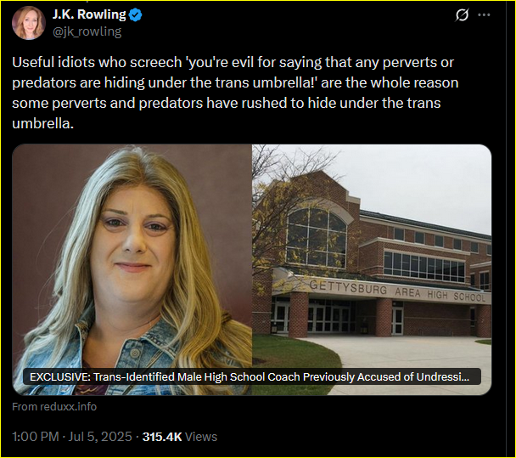This screenshot has width=516, height=458.
Task: Click the 315.4K view count number
Action: point(162,437)
